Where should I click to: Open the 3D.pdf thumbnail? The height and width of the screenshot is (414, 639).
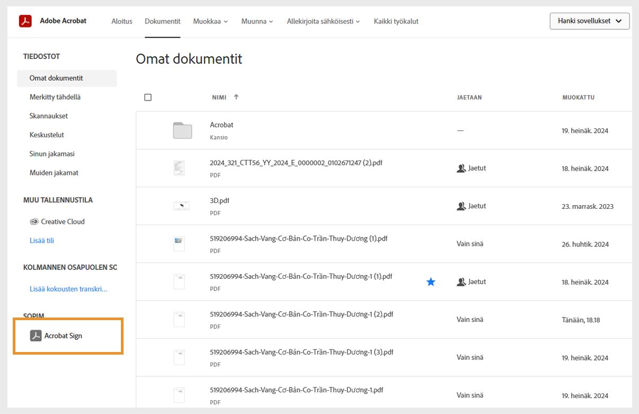(181, 206)
